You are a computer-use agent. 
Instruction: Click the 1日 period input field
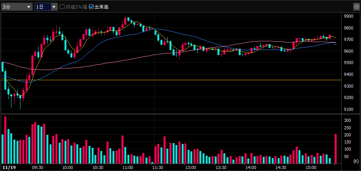42,7
